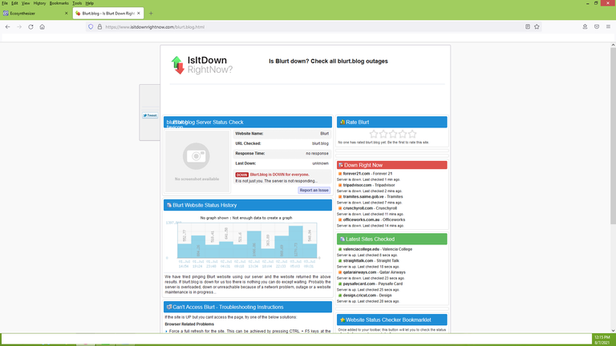
Task: Open the Help menu
Action: tap(90, 3)
